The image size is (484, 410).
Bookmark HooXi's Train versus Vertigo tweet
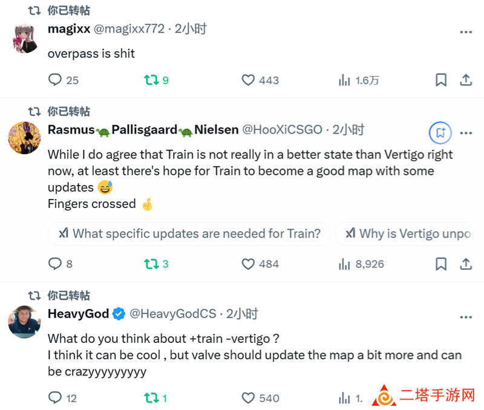(x=441, y=264)
